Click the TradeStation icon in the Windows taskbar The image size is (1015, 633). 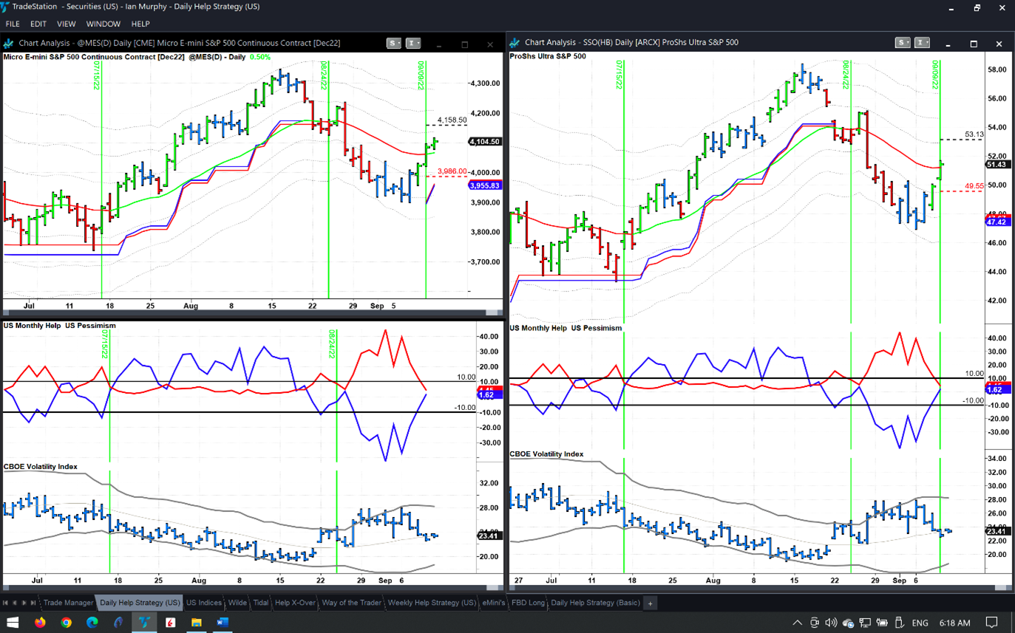tap(144, 623)
